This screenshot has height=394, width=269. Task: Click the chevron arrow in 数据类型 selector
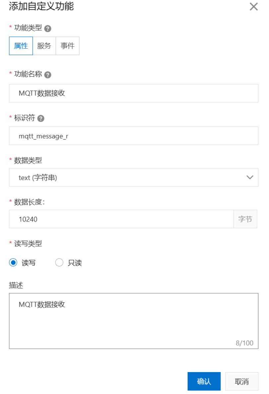click(x=250, y=177)
